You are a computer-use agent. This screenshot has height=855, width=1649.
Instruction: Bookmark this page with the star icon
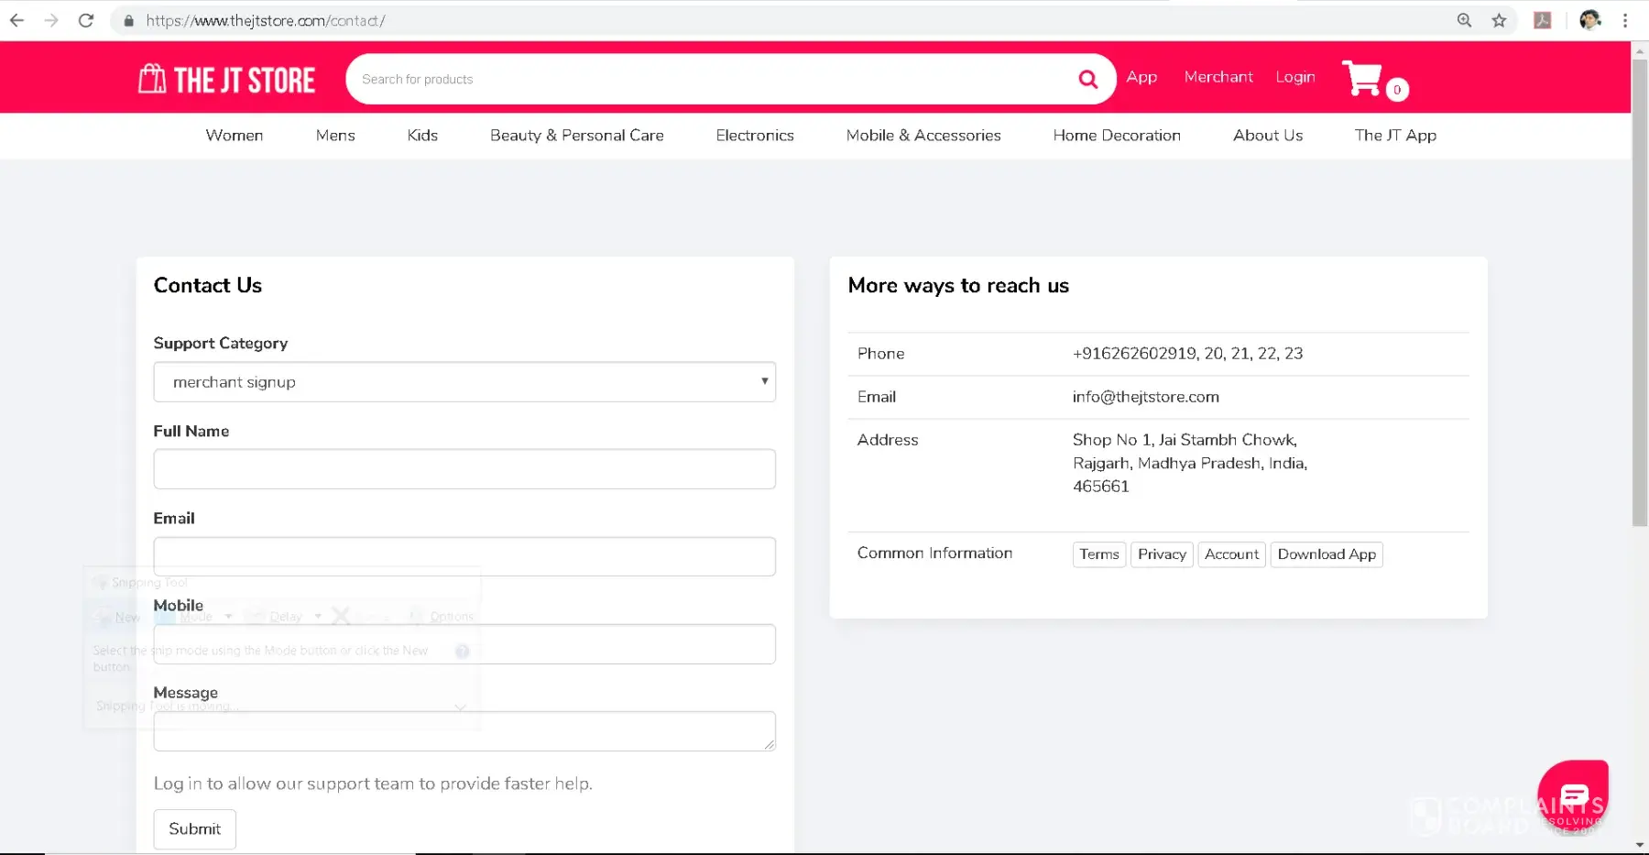[1499, 20]
